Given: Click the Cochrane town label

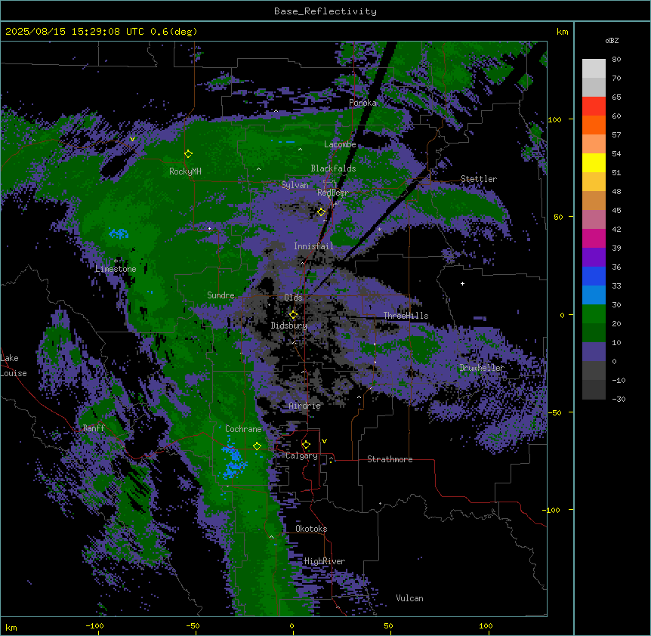Looking at the screenshot, I should (x=243, y=429).
